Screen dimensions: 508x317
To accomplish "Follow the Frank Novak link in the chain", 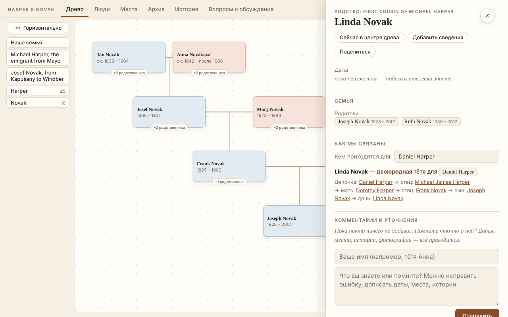I will (431, 190).
